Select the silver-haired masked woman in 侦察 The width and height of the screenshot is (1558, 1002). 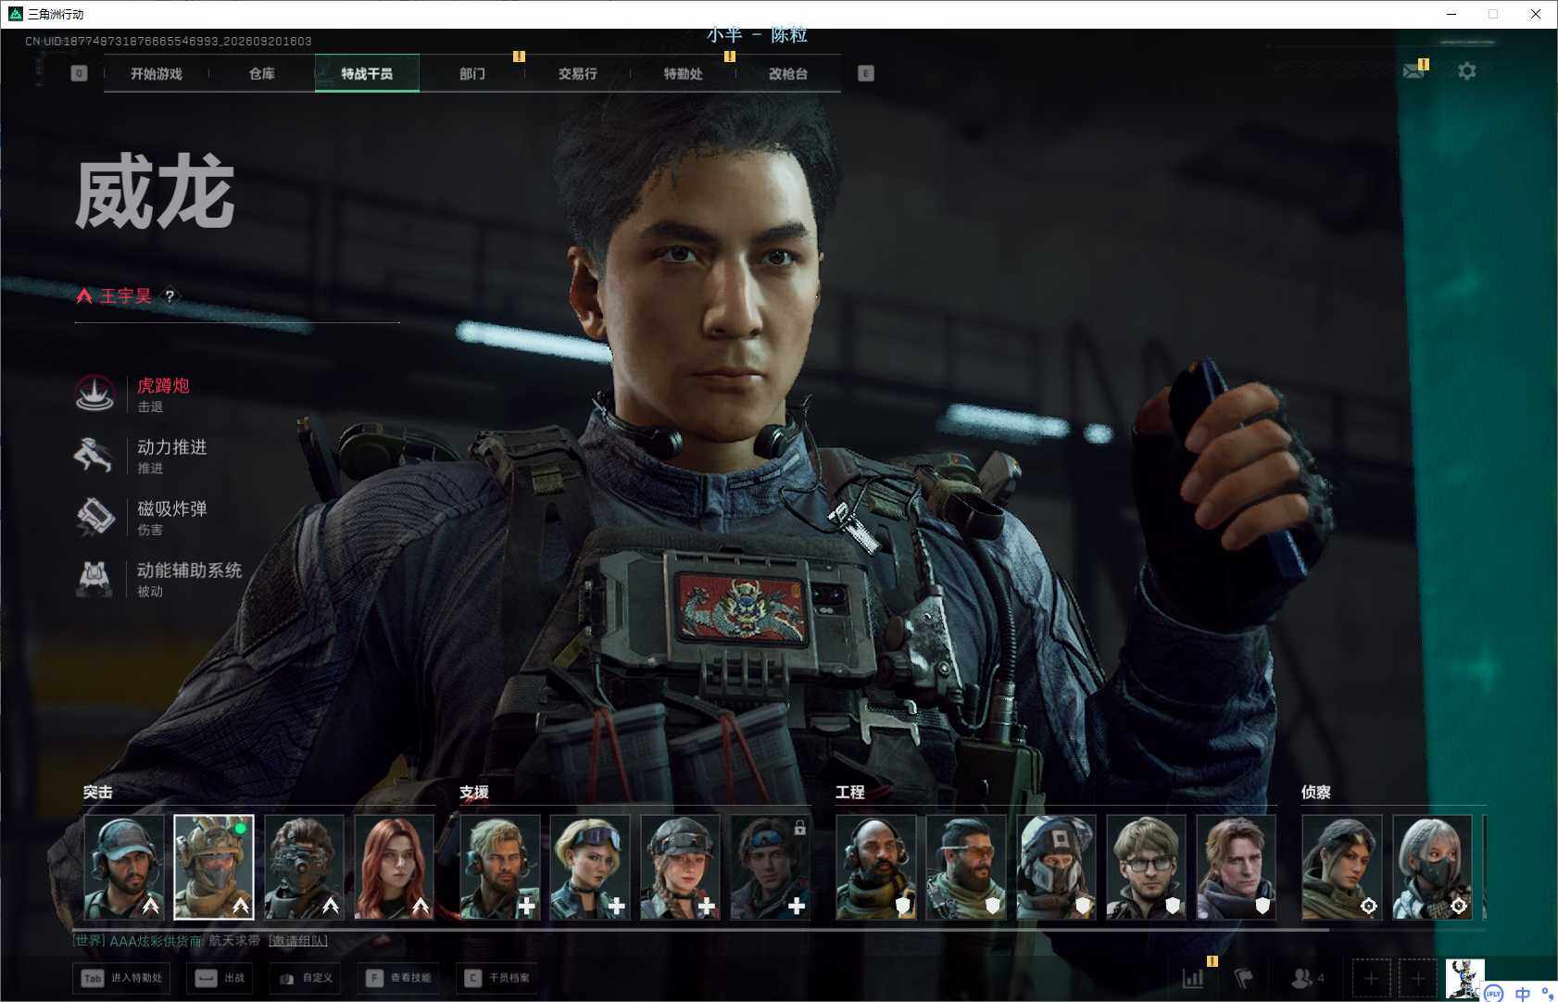coord(1432,868)
